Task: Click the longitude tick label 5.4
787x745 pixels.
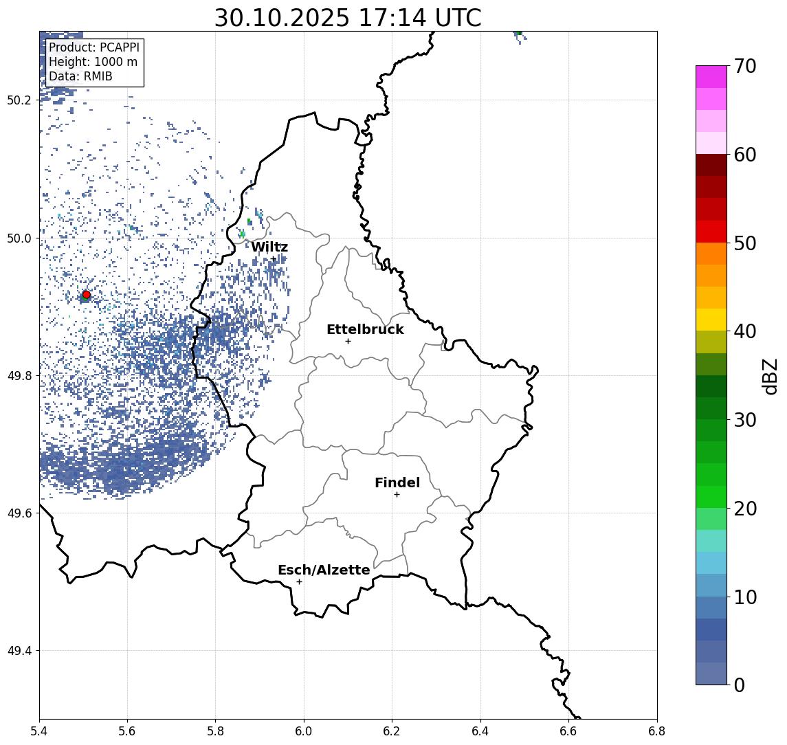Action: pyautogui.click(x=39, y=731)
